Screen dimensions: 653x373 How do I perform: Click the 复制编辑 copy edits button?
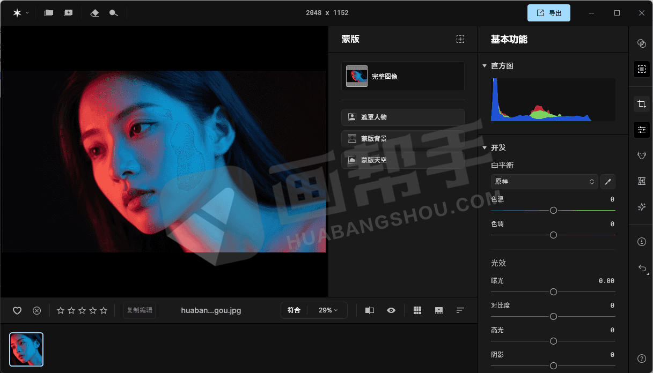coord(140,310)
